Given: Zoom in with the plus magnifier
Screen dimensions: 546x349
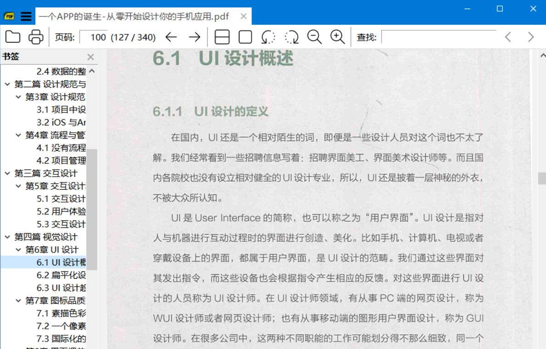Looking at the screenshot, I should pyautogui.click(x=337, y=37).
